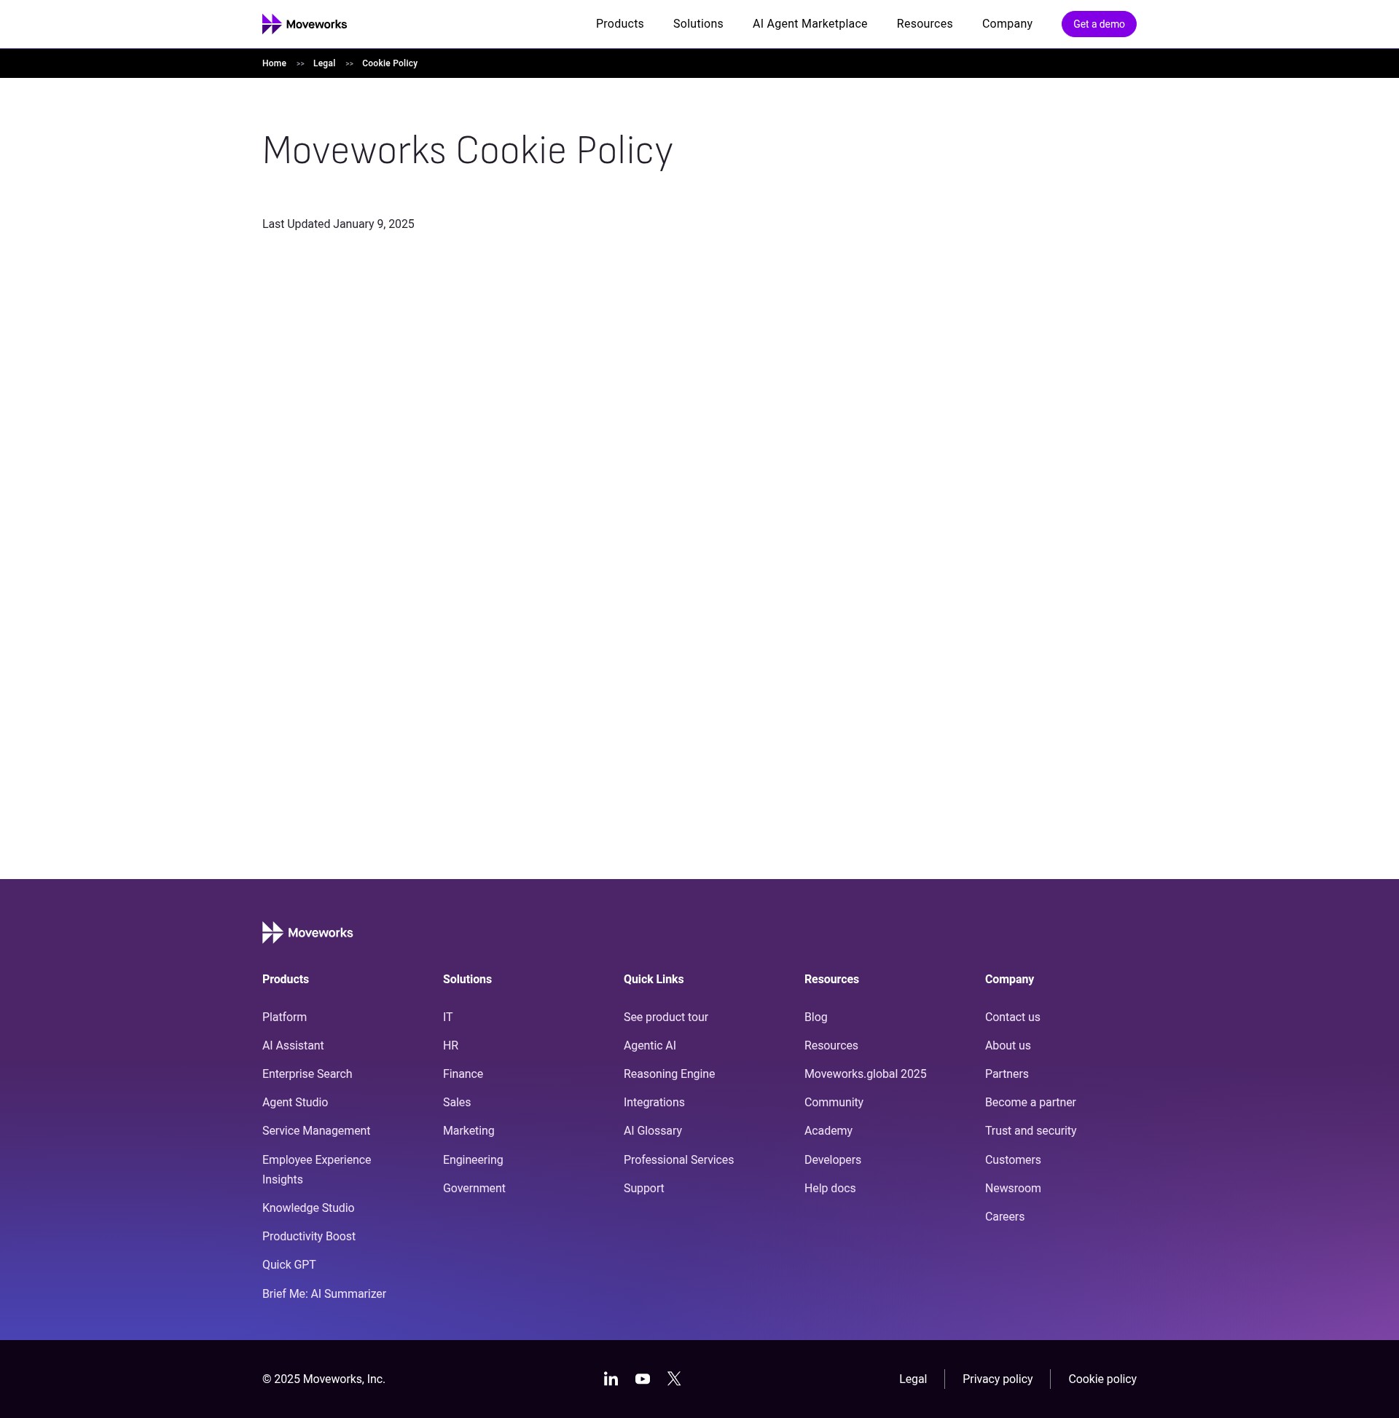Open Resources link under footer Resources

click(x=831, y=1046)
